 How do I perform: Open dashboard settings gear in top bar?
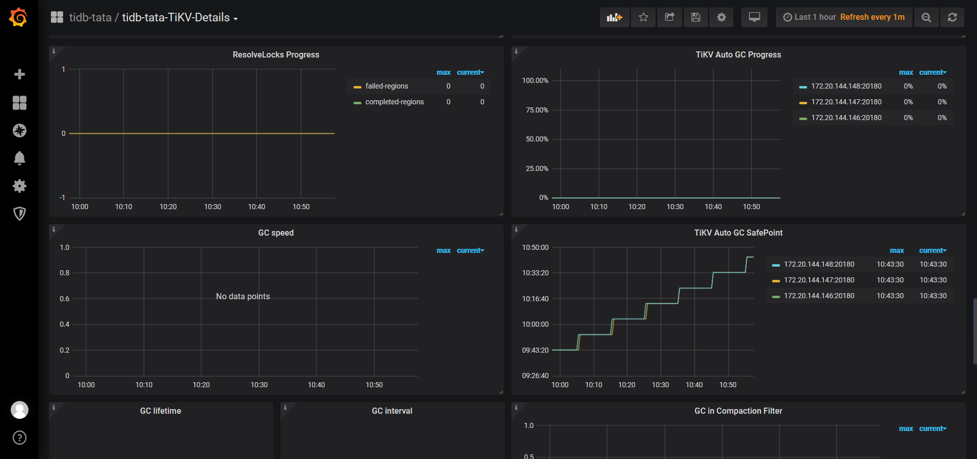[x=721, y=17]
